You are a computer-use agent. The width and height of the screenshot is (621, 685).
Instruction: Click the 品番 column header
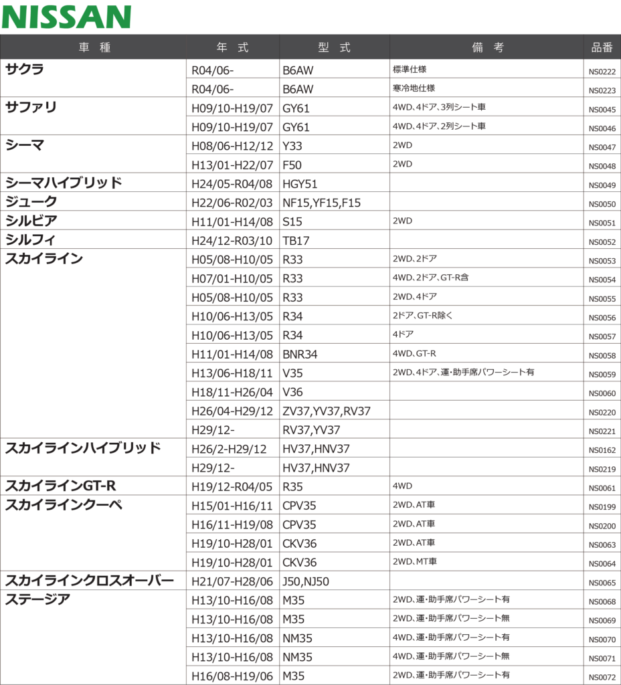click(x=602, y=47)
